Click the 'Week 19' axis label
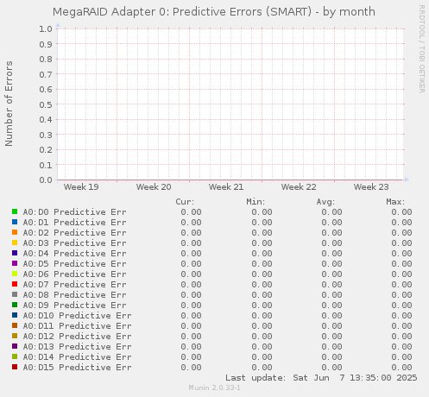 point(81,187)
